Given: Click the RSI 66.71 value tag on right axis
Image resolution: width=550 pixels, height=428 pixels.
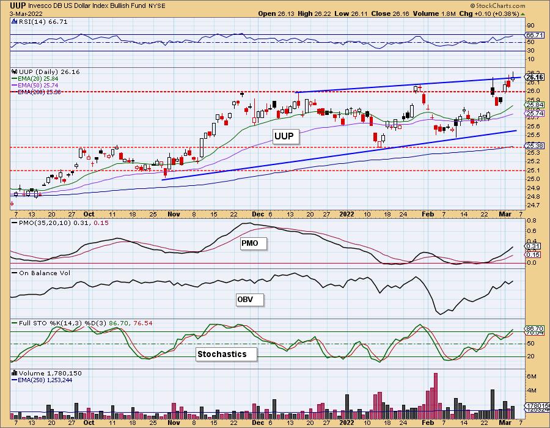Looking at the screenshot, I should pos(535,35).
